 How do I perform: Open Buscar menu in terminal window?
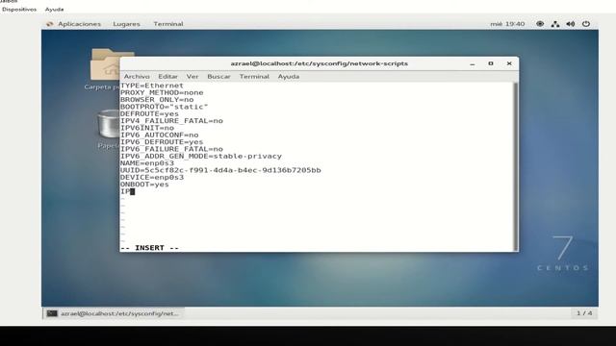[218, 77]
